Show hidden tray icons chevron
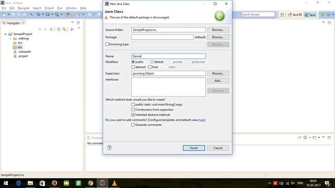335x188 pixels. click(x=270, y=183)
